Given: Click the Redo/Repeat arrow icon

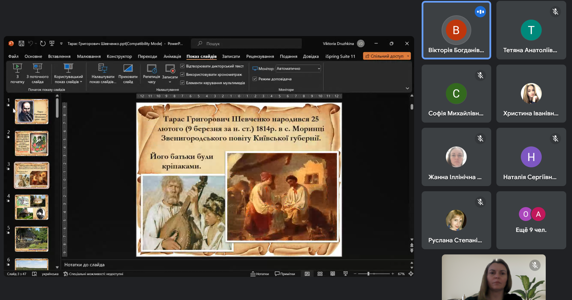Looking at the screenshot, I should pyautogui.click(x=43, y=44).
